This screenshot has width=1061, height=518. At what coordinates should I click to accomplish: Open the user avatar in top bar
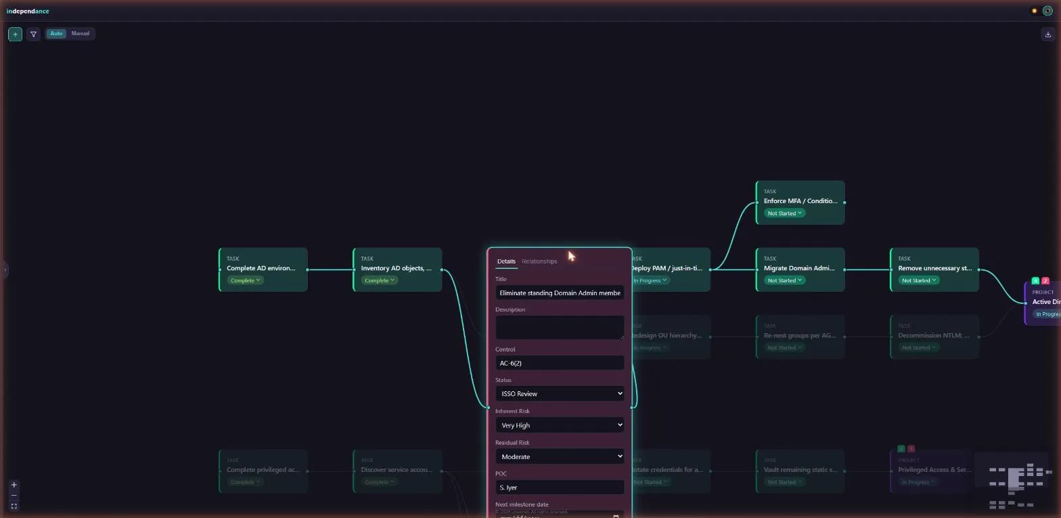(1047, 11)
